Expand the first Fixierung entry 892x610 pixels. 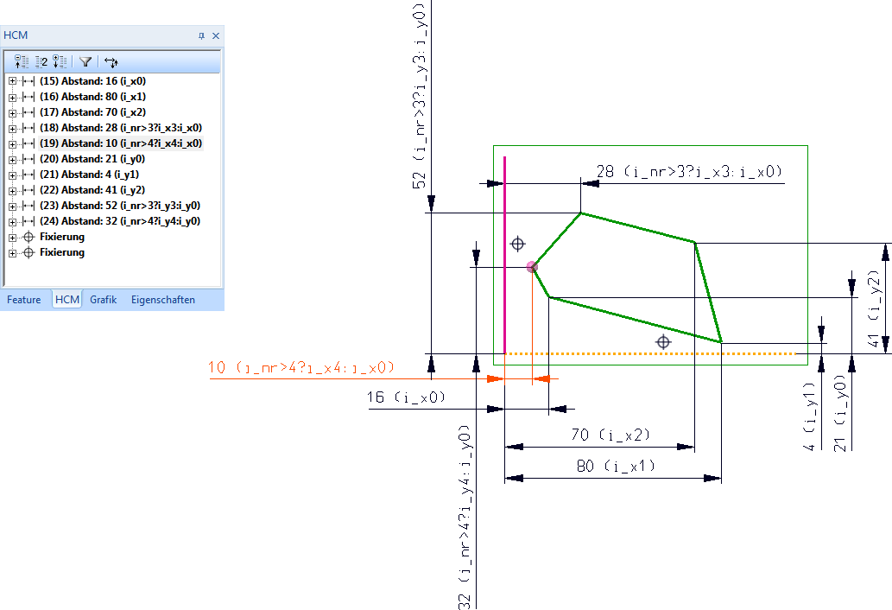click(x=12, y=238)
